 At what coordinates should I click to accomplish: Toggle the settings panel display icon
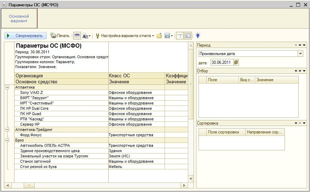pyautogui.click(x=188, y=36)
